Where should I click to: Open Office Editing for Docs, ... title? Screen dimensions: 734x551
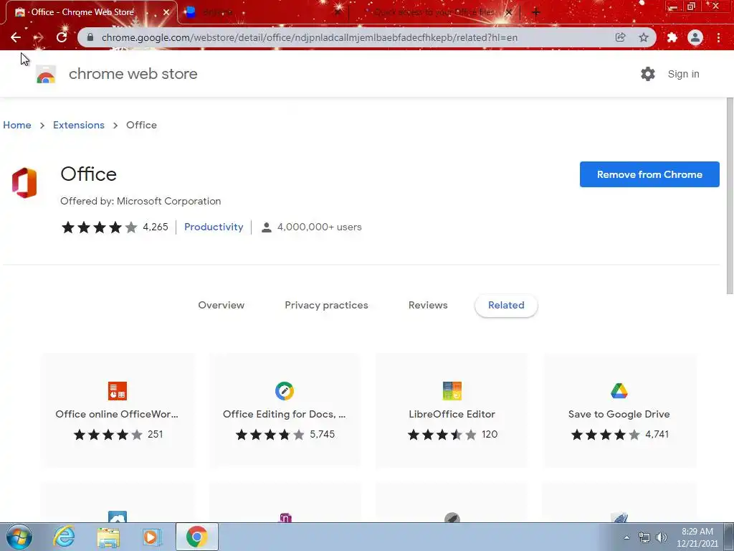coord(284,414)
